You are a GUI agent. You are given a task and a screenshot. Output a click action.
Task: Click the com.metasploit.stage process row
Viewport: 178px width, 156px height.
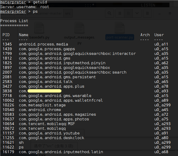[42, 105]
